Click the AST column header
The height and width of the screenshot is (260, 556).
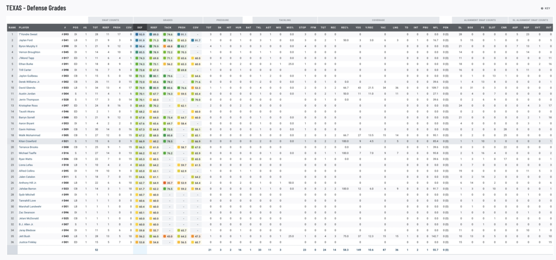pos(270,27)
